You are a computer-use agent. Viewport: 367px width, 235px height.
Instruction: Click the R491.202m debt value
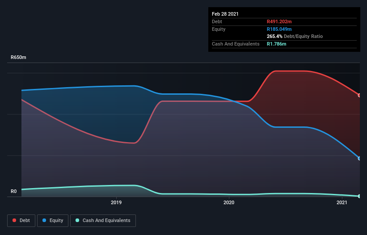pos(279,21)
